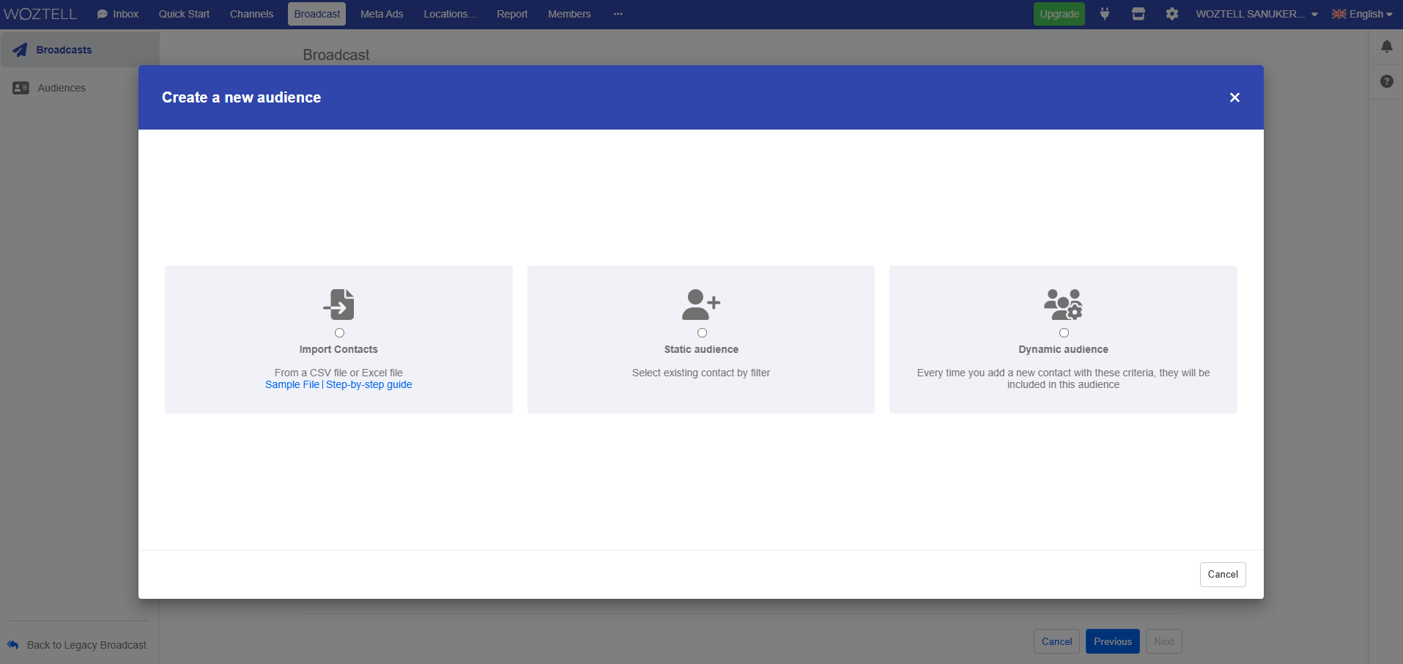Click the Dynamic audience group-gear icon

(x=1063, y=304)
